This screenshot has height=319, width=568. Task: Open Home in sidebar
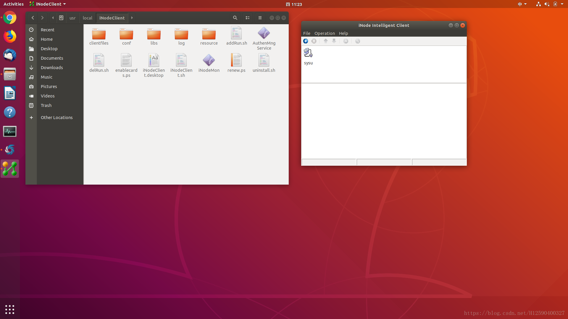coord(54,39)
